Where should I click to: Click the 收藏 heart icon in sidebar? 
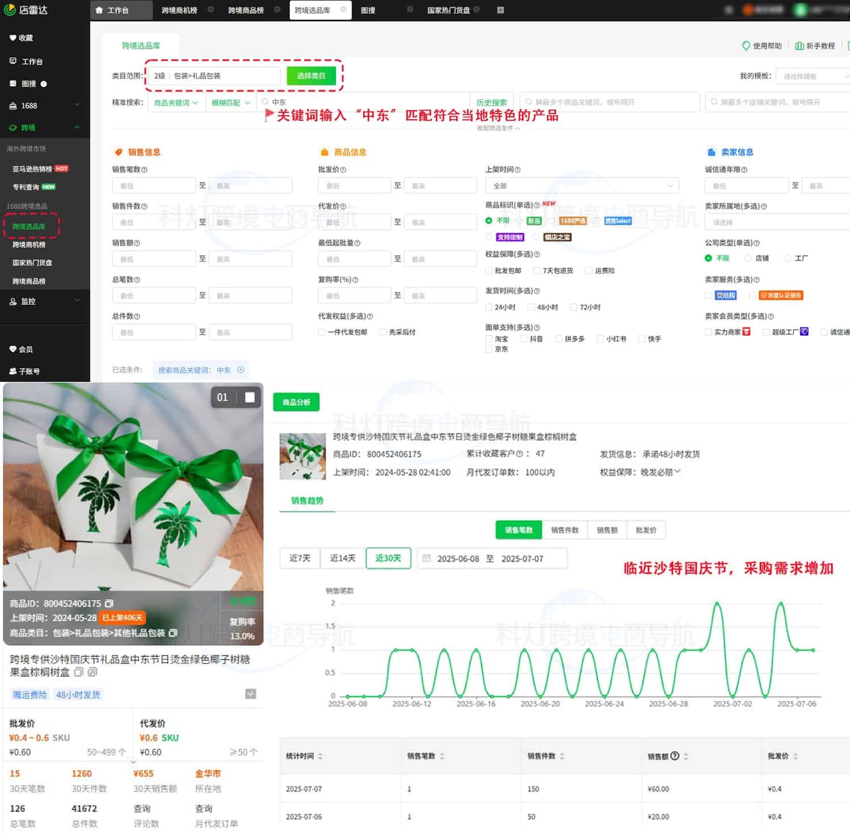click(x=12, y=38)
